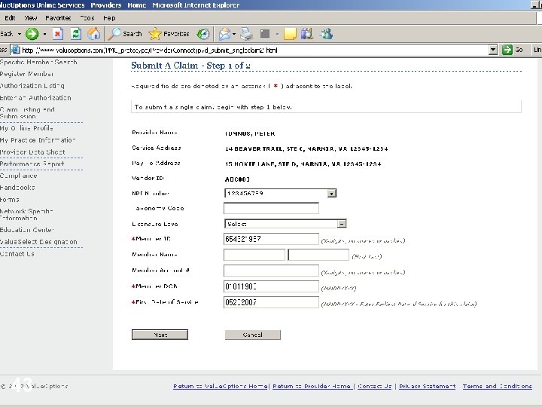
Task: Click the browser address URL field
Action: point(254,50)
